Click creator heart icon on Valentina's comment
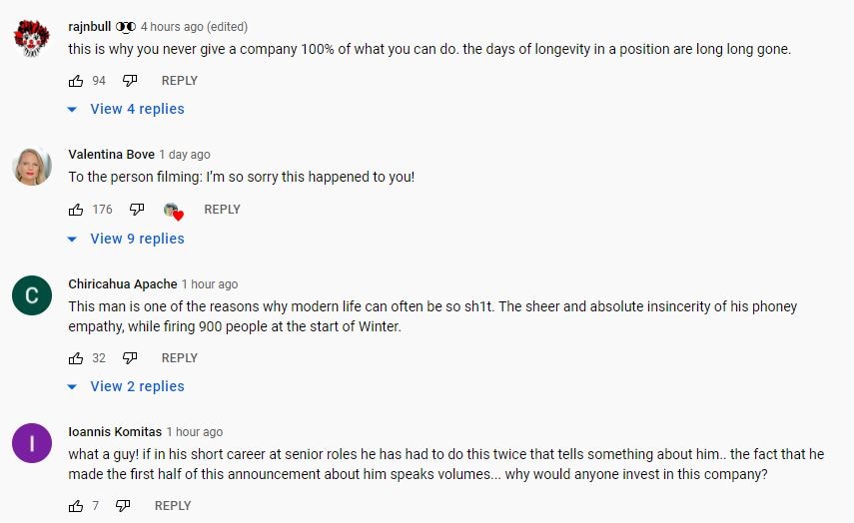Screen dimensions: 854x523 [173, 211]
